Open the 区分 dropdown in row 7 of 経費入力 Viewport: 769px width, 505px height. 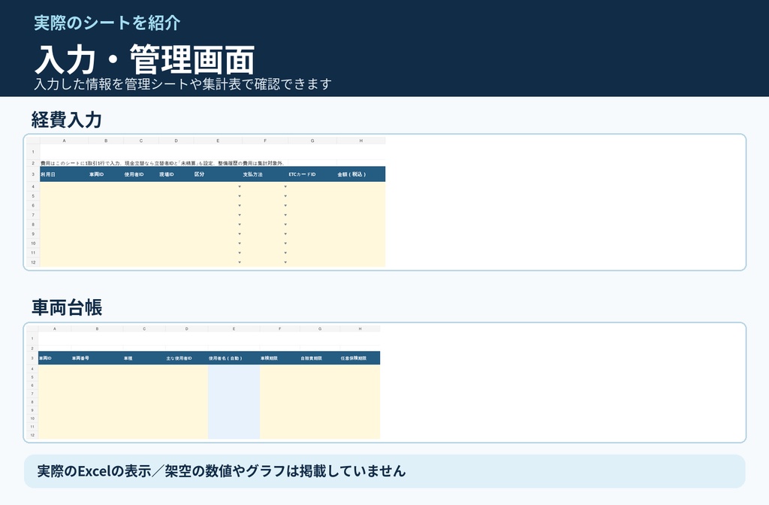click(240, 215)
